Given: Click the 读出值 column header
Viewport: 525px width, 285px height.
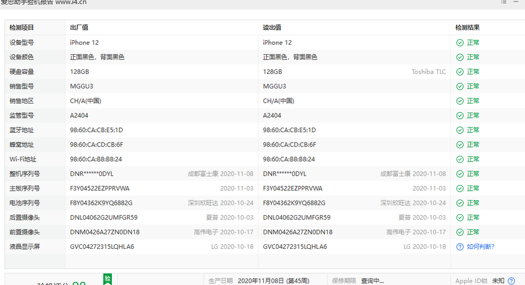Looking at the screenshot, I should click(x=272, y=28).
